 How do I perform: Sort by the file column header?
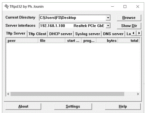point(52,41)
